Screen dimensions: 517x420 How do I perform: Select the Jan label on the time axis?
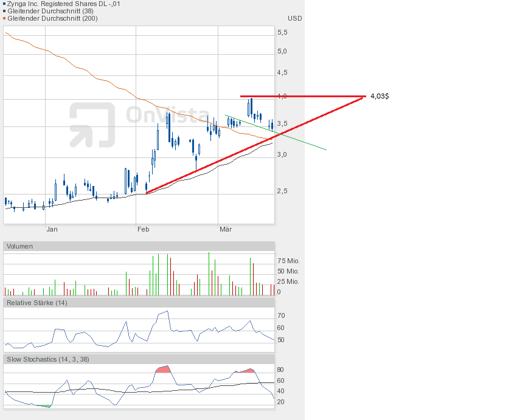[x=52, y=229]
